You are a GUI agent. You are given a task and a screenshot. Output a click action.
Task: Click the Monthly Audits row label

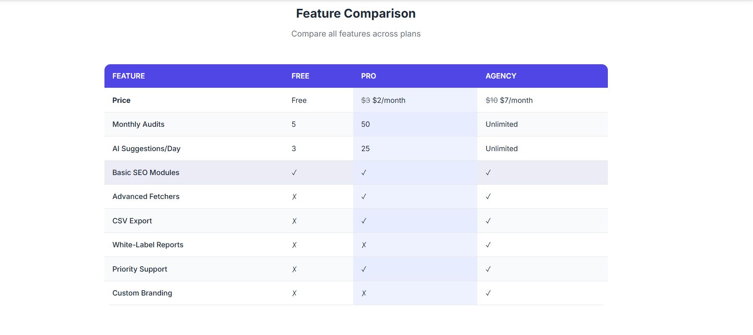(138, 124)
